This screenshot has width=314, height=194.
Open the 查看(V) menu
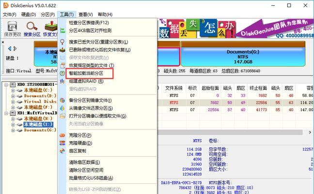(x=86, y=15)
